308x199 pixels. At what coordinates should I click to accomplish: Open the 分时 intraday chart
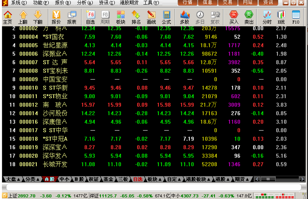267,17
